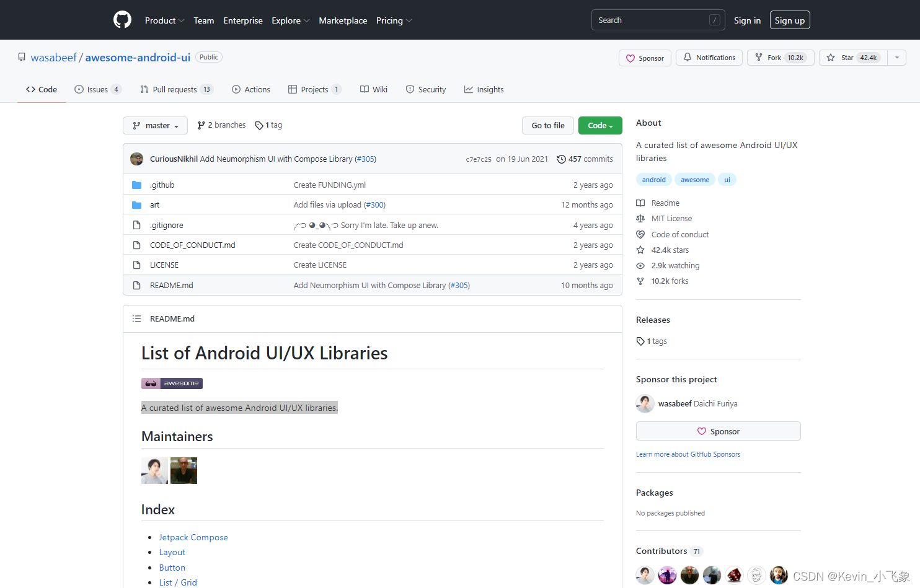Click the Sign in link
The height and width of the screenshot is (588, 920).
coord(747,20)
